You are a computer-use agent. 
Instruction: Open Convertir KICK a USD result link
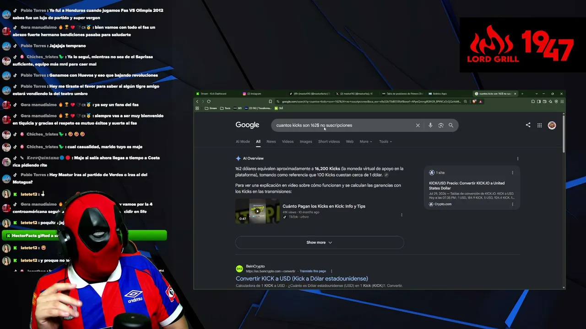click(302, 279)
